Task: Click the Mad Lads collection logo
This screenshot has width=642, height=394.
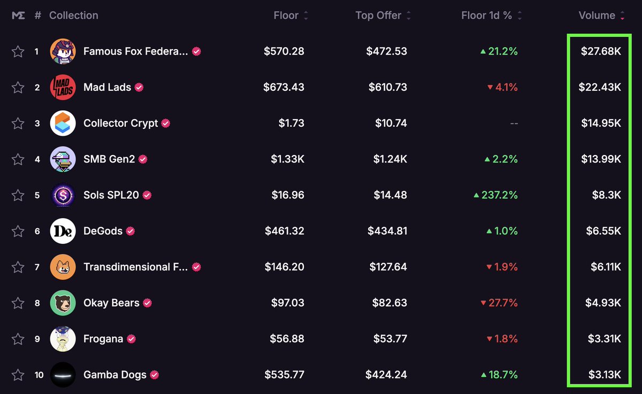Action: (63, 87)
